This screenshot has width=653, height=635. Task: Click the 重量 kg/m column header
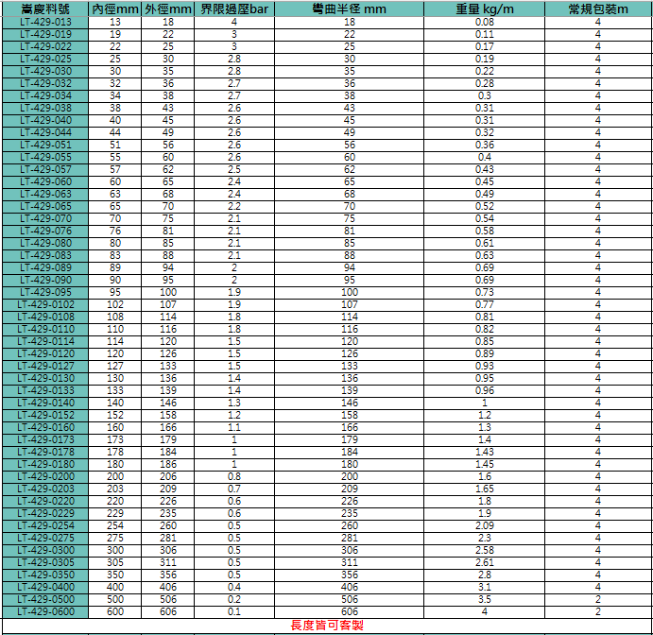click(485, 9)
